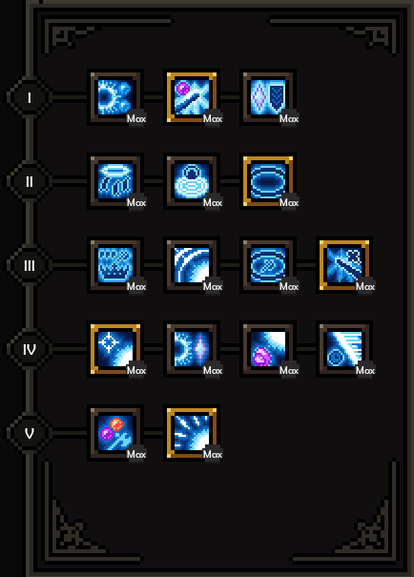This screenshot has width=414, height=577.
Task: Pick the purple gem light beam skill in tier IV
Action: [x=268, y=349]
